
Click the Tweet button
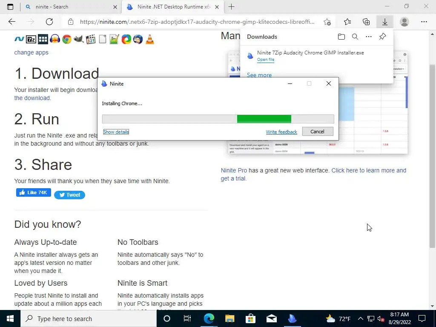click(69, 195)
